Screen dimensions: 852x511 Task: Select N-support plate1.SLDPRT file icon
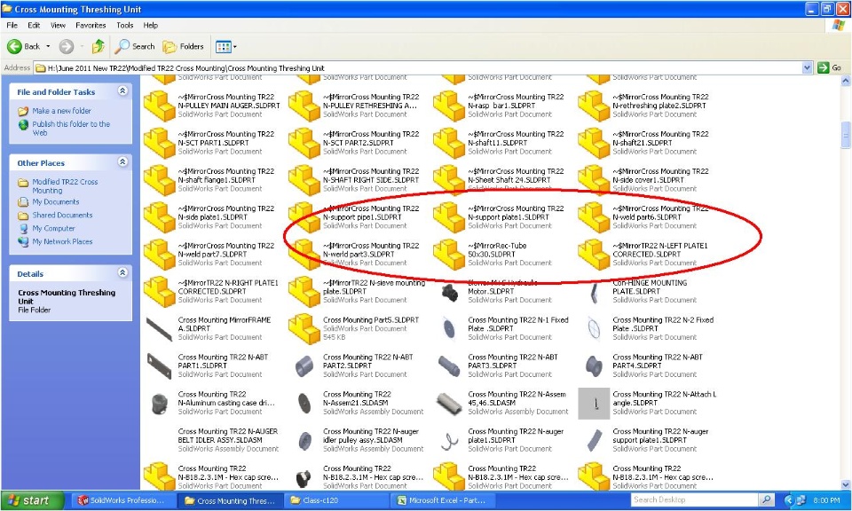[x=449, y=217]
